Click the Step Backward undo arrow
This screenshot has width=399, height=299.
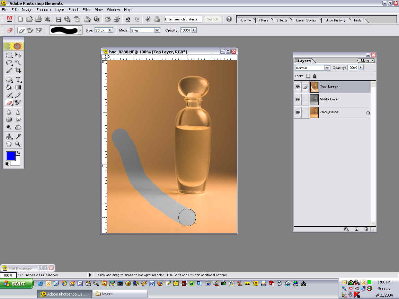[128, 19]
